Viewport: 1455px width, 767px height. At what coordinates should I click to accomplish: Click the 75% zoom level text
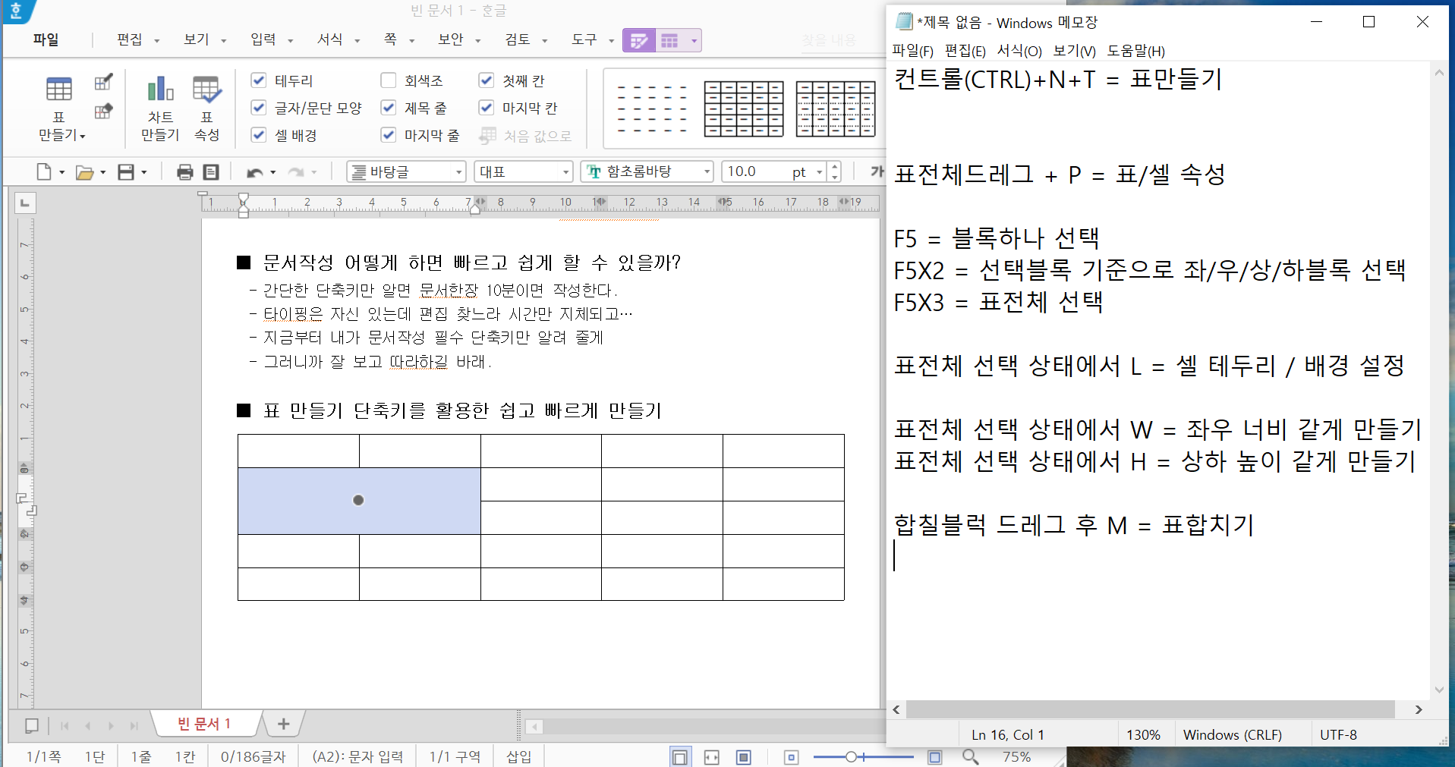[x=1016, y=757]
